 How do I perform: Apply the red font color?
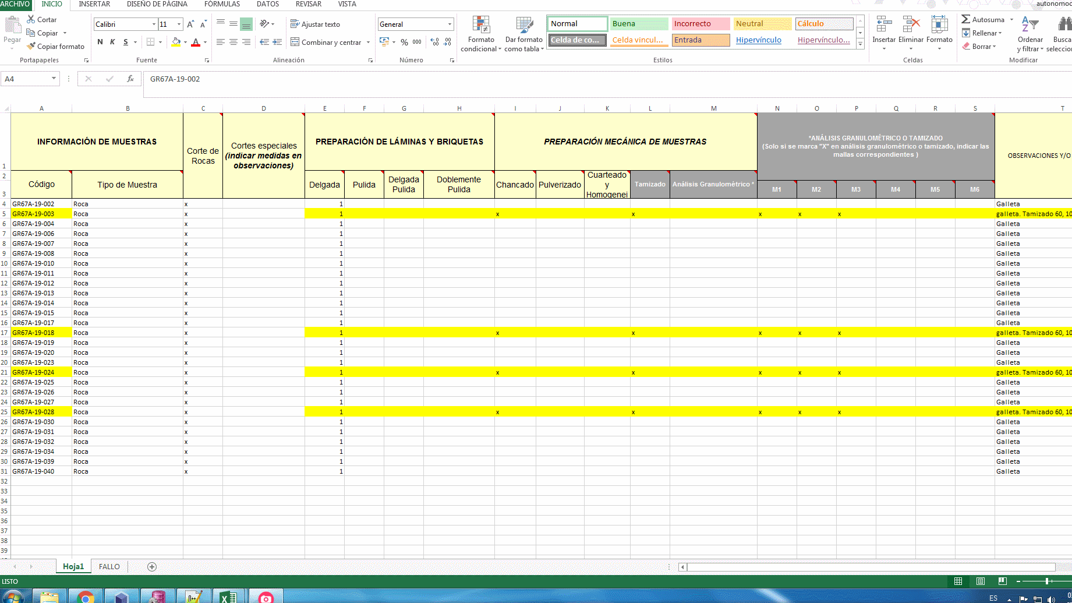[196, 42]
